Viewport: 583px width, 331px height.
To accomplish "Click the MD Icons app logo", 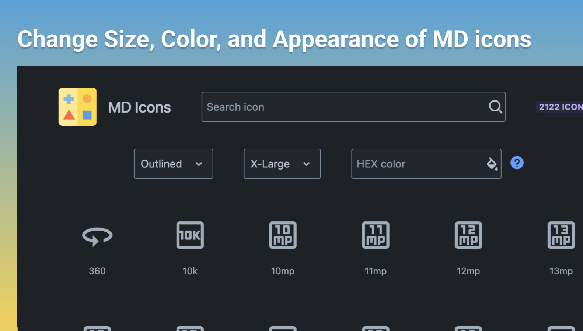I will 77,107.
